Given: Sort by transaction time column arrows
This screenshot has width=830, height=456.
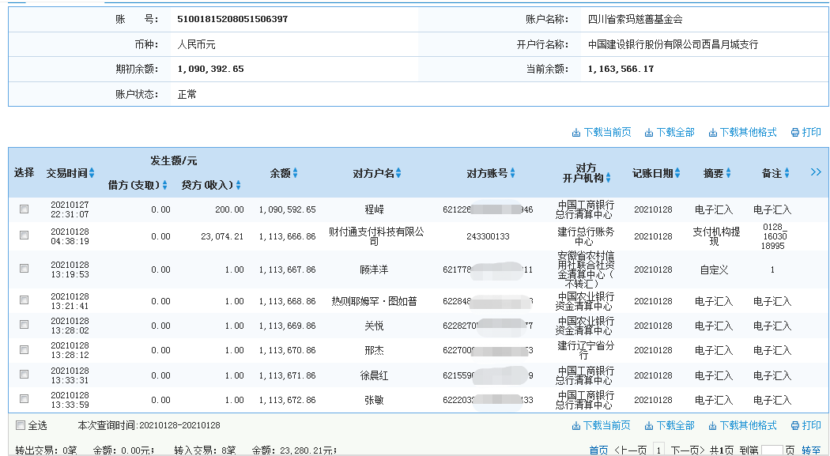Looking at the screenshot, I should [92, 173].
